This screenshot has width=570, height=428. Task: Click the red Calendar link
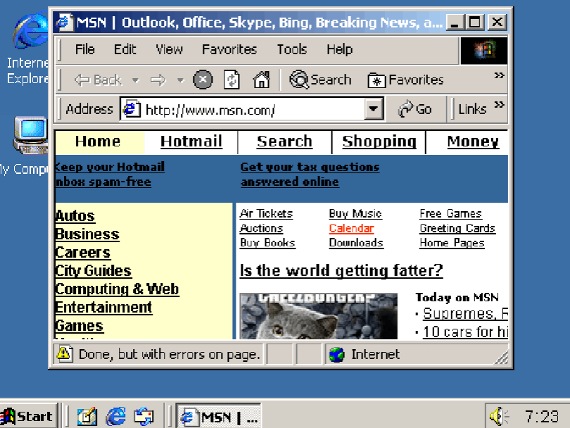tap(352, 228)
